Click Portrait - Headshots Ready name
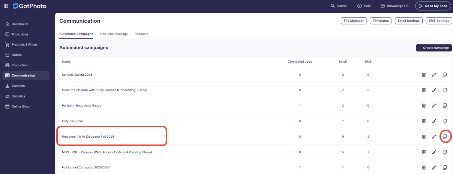Viewport: 453px width, 174px height. point(81,106)
